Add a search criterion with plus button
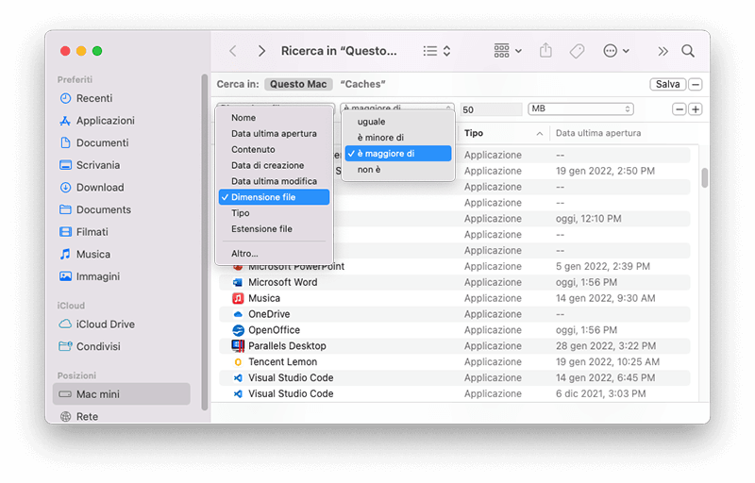The image size is (755, 483). coord(695,109)
